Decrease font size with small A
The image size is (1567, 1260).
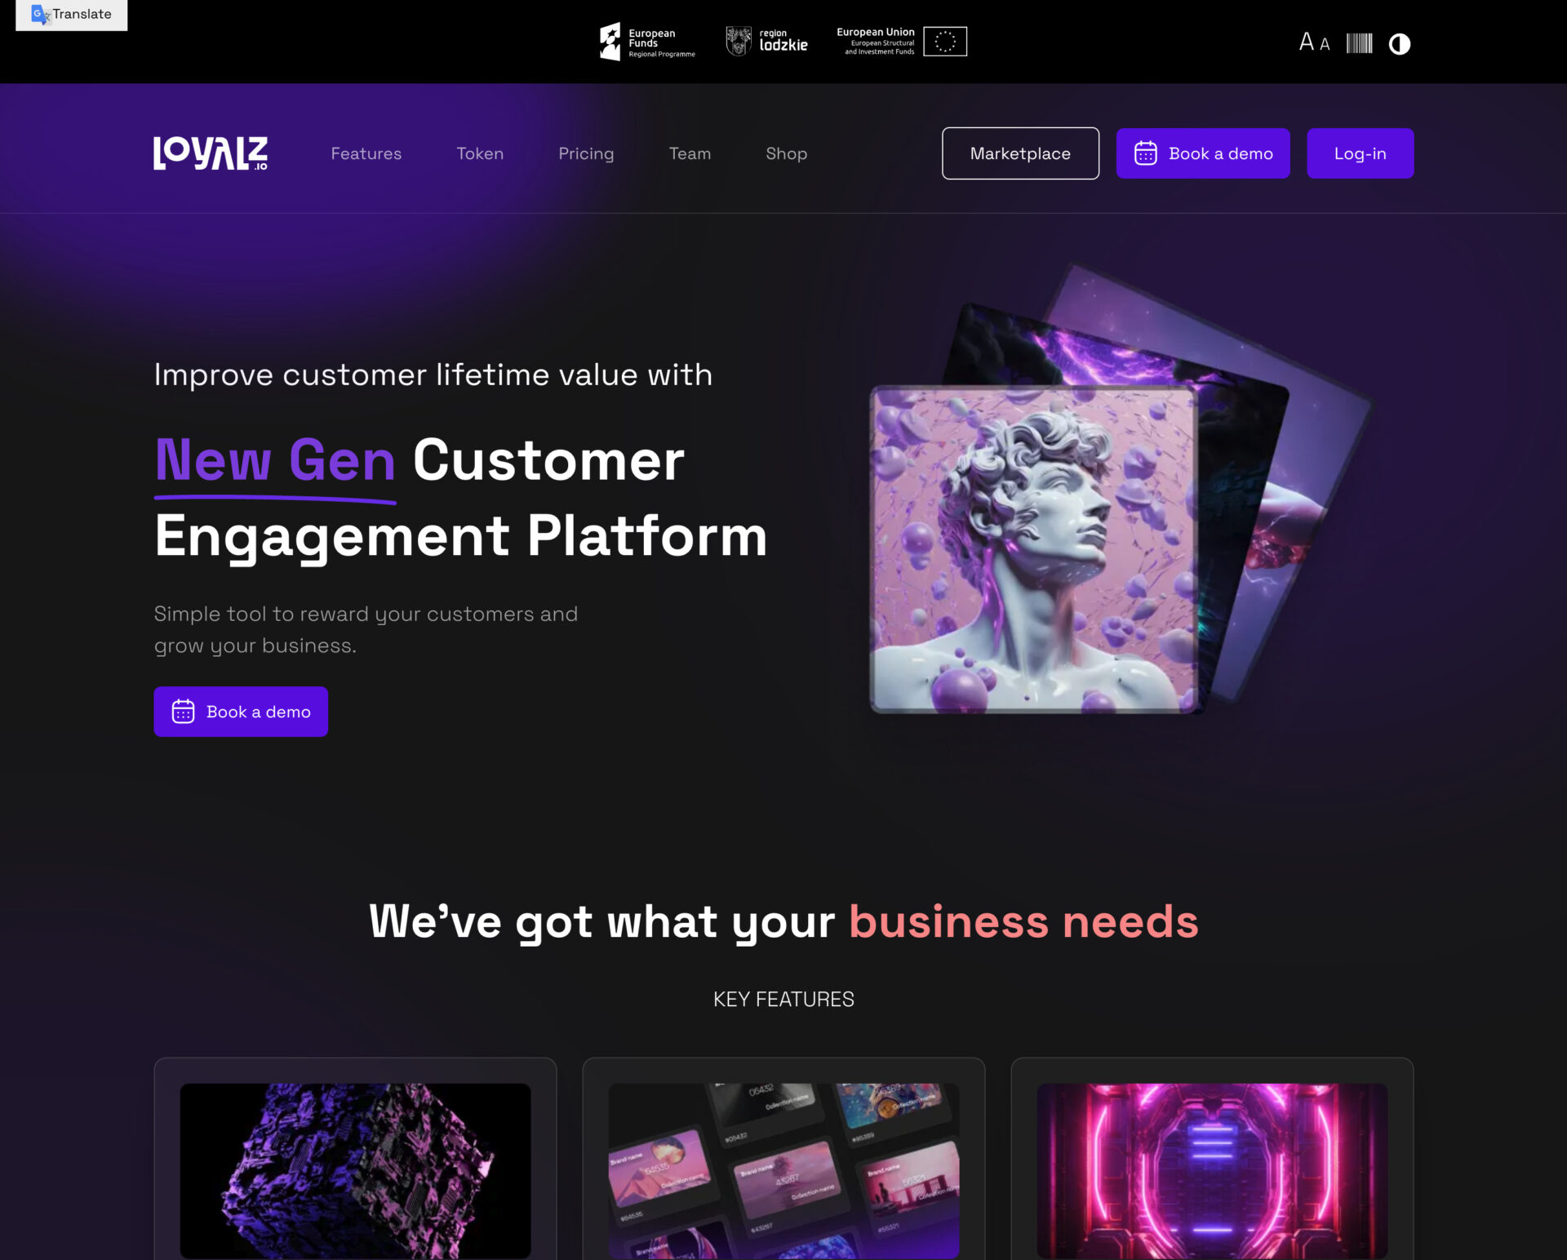1325,44
